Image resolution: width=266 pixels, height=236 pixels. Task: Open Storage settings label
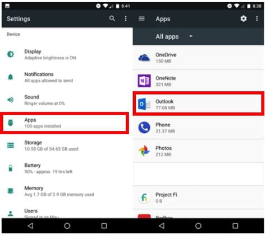pos(33,143)
